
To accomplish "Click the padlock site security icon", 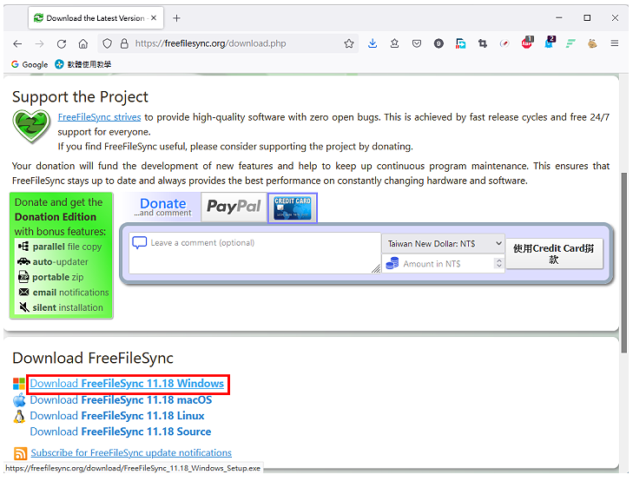I will coord(124,43).
